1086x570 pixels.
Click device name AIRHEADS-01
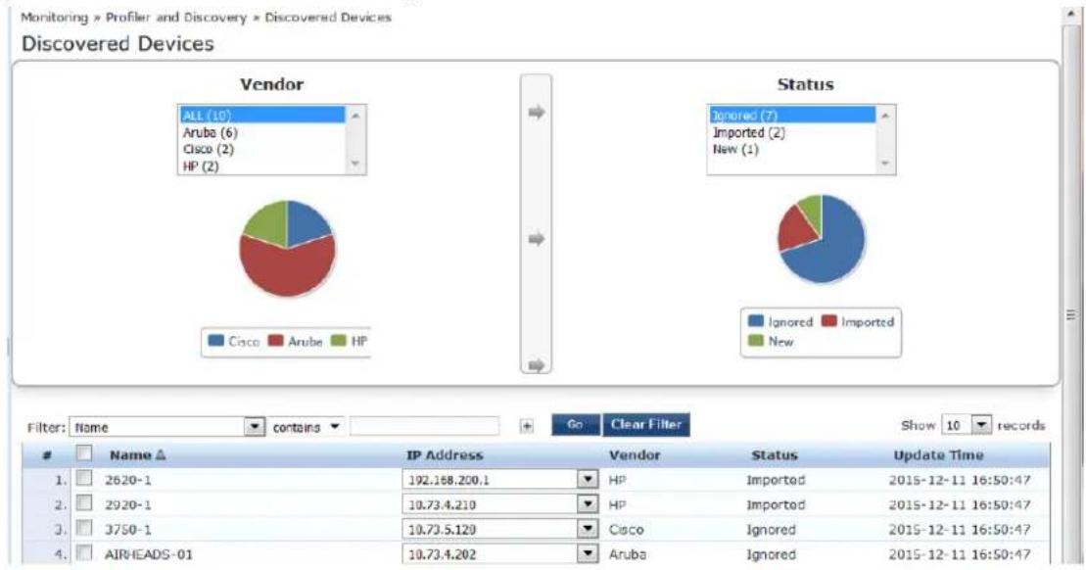[149, 554]
